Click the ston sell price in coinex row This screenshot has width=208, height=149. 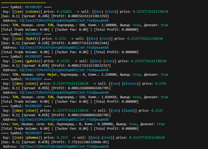[151, 12]
